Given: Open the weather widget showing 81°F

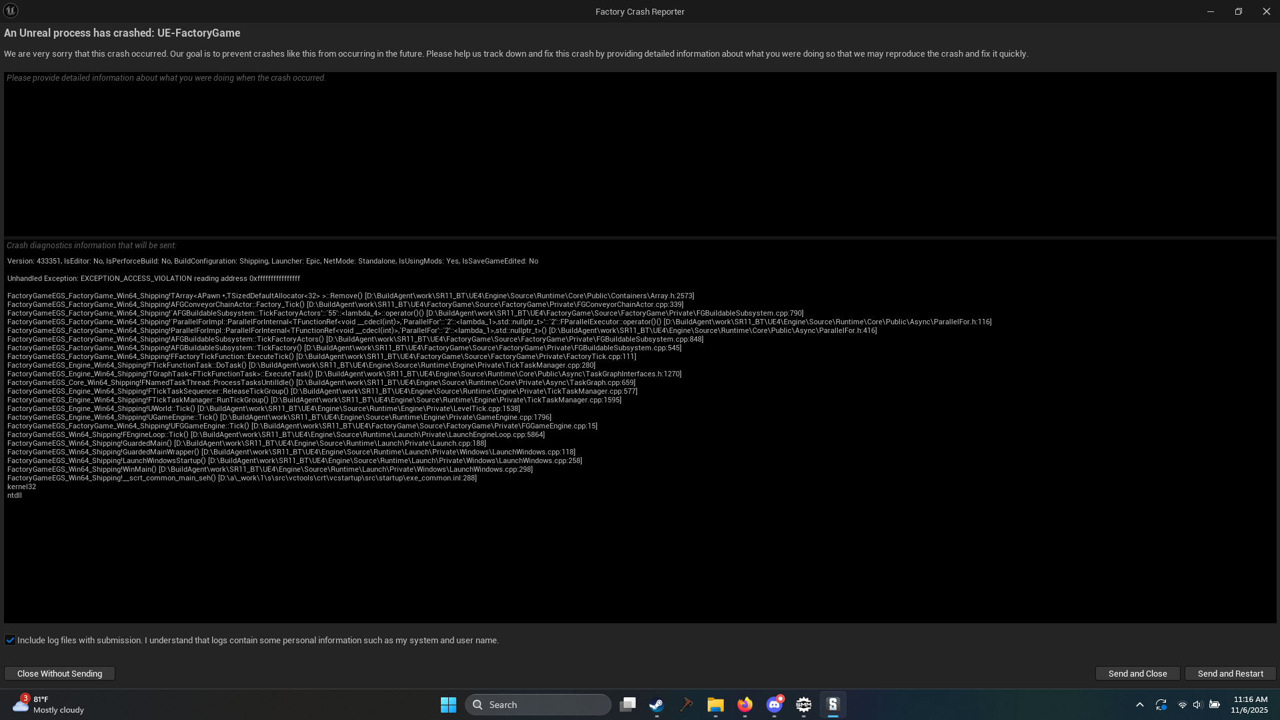Looking at the screenshot, I should [49, 705].
